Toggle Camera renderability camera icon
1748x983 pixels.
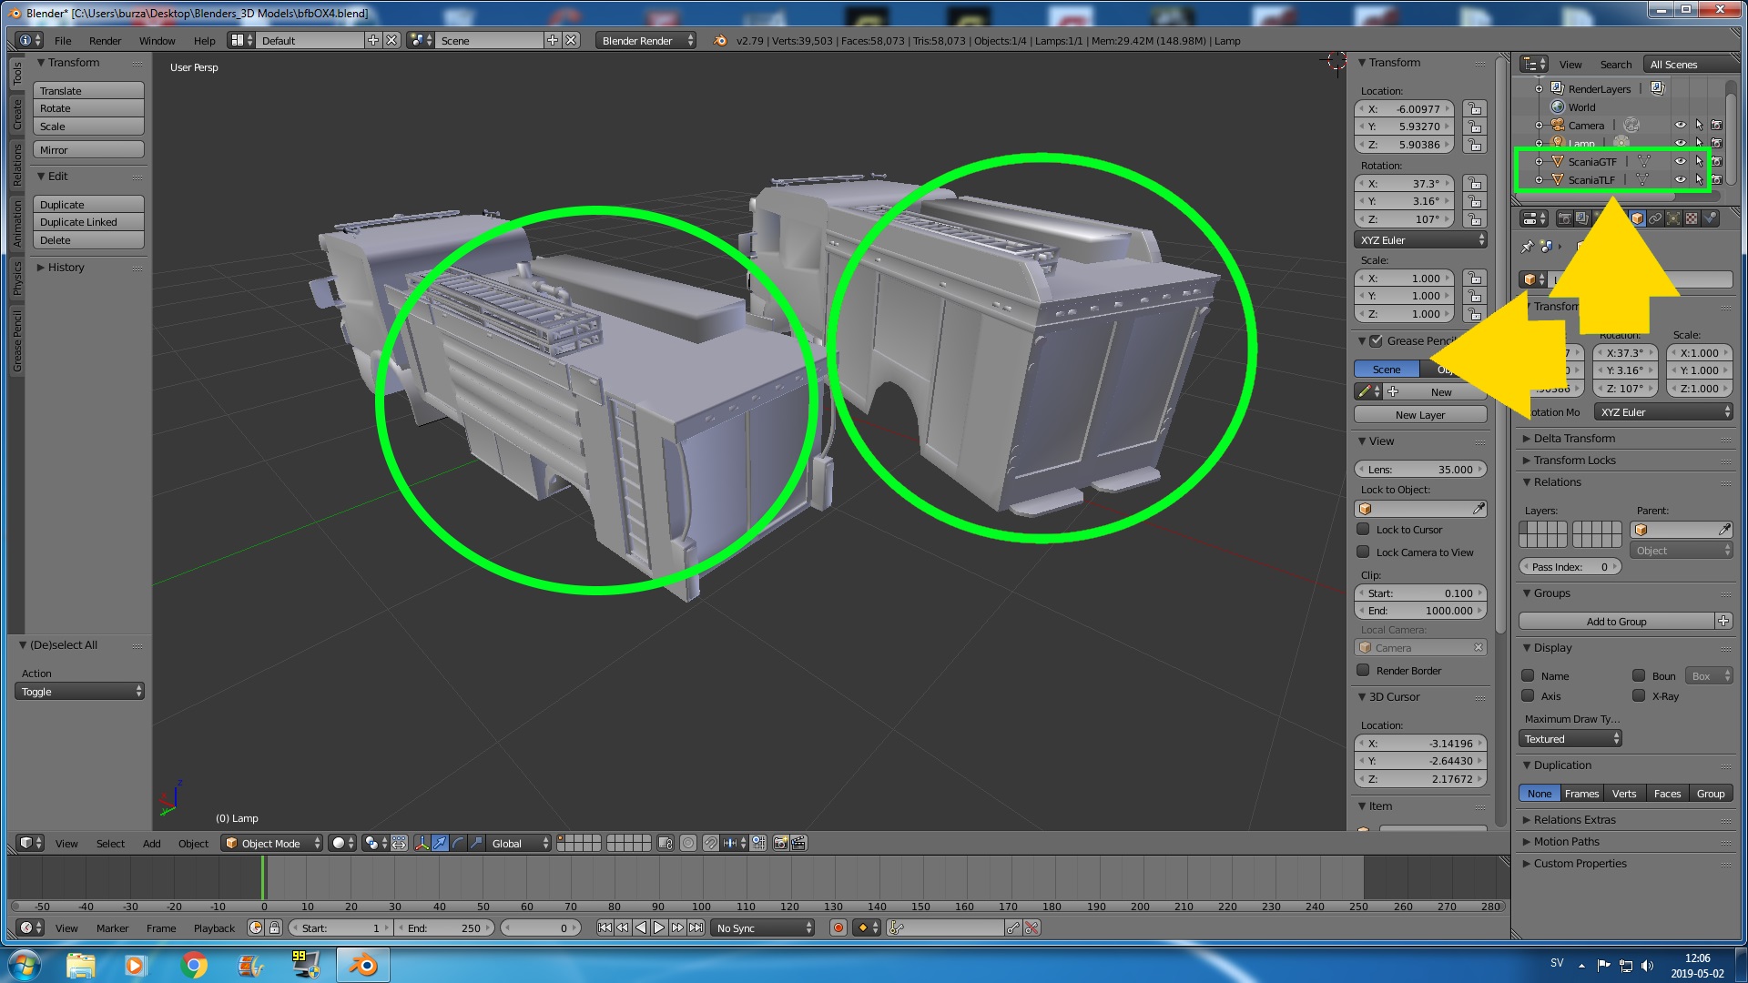[1716, 126]
